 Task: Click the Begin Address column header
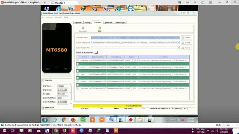(x=98, y=57)
